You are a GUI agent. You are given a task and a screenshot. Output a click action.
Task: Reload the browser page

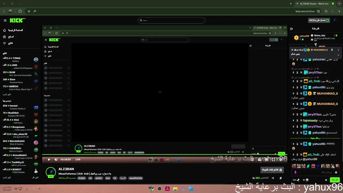tap(326, 11)
